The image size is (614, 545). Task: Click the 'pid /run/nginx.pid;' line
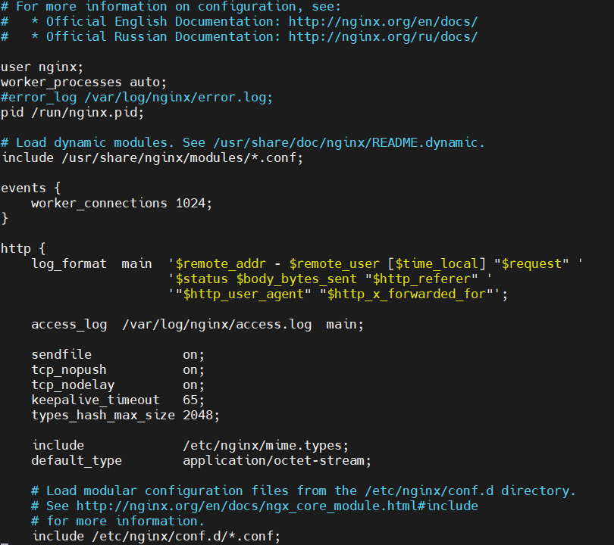(72, 113)
